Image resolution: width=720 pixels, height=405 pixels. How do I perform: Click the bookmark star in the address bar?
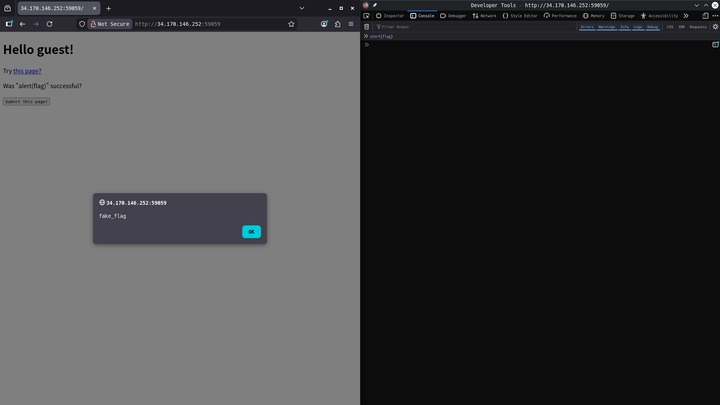[x=291, y=24]
